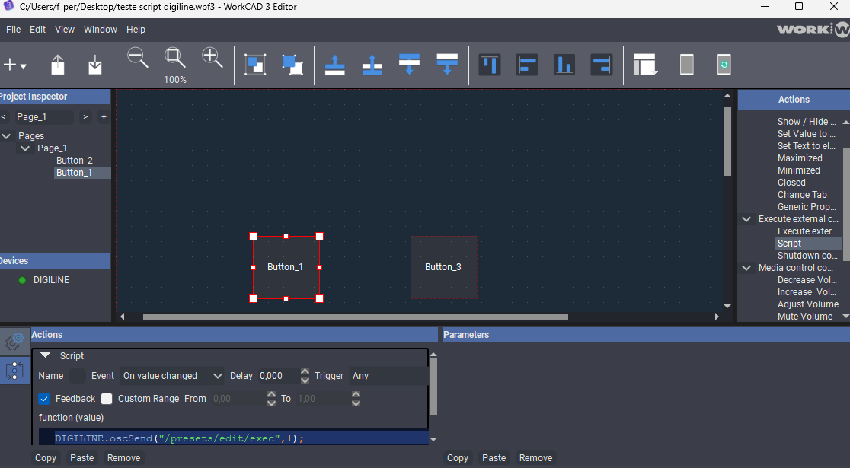
Task: Click the Delay value stepper arrows
Action: (305, 376)
